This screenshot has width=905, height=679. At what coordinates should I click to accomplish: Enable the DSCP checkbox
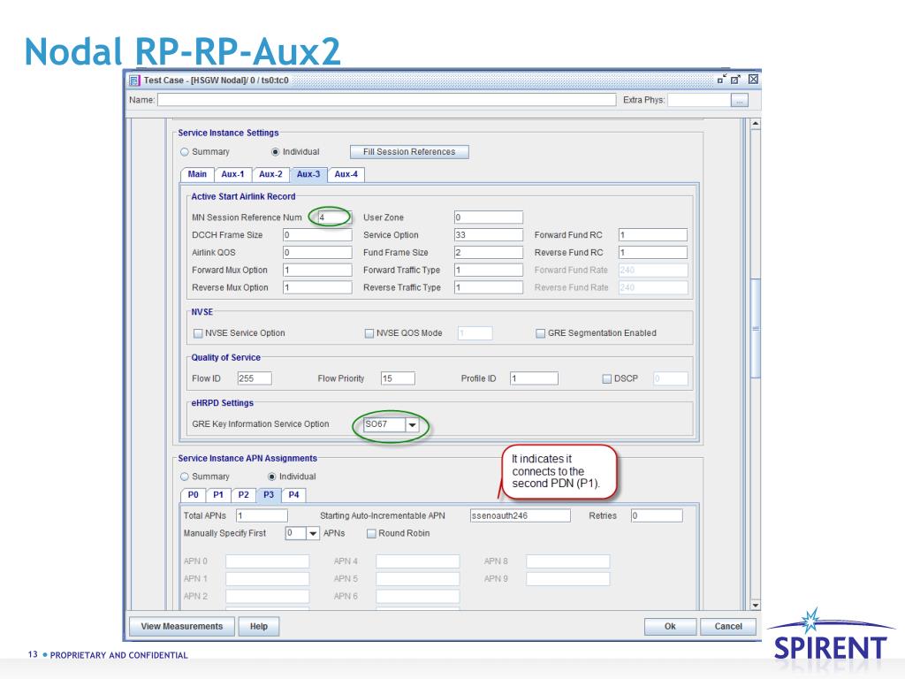tap(606, 378)
